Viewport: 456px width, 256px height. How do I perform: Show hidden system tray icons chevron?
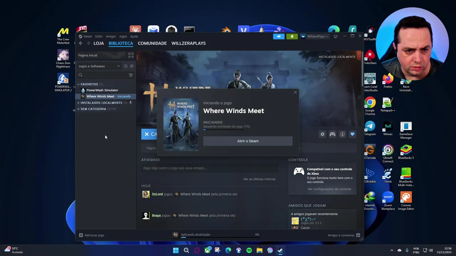(392, 250)
